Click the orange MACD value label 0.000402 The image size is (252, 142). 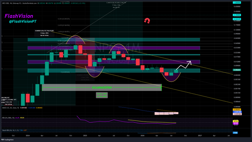click(x=237, y=110)
